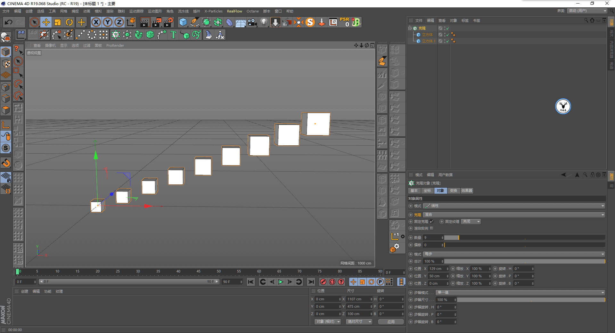Switch to Texture mode checkered cube icon

6,63
